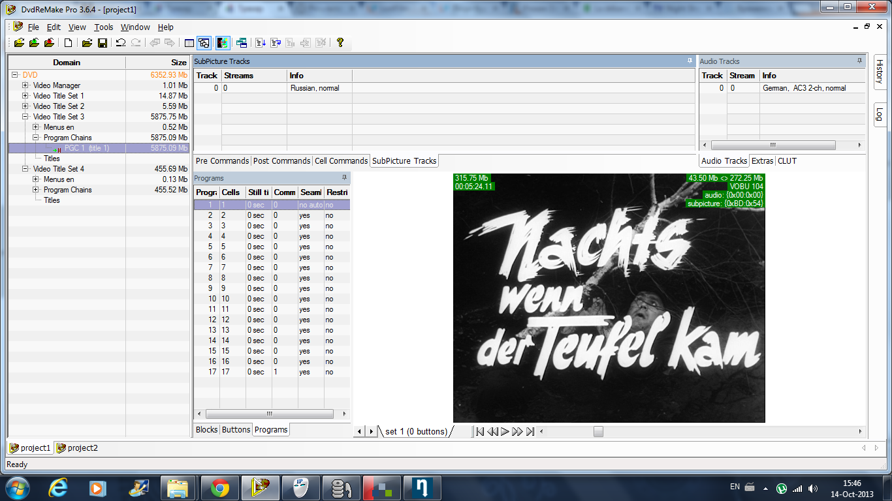Open the File menu

33,27
